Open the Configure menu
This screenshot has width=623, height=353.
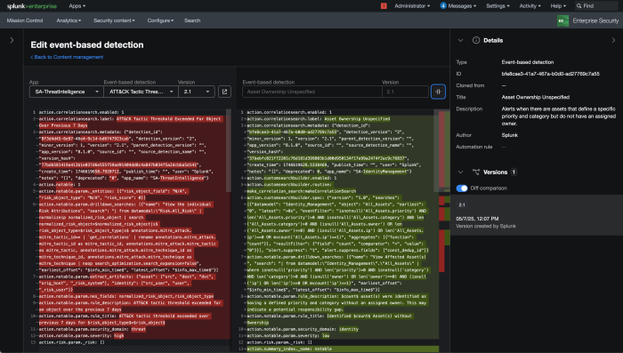[x=160, y=20]
